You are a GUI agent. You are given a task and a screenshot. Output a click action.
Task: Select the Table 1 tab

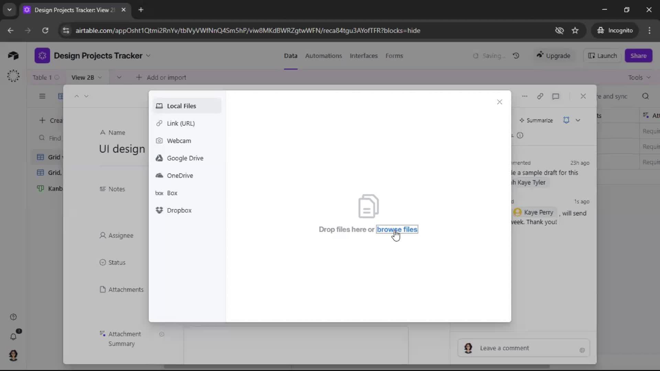click(42, 78)
